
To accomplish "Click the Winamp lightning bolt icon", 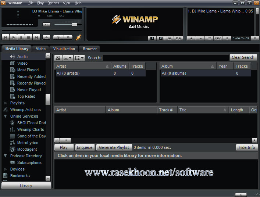I will (x=78, y=37).
